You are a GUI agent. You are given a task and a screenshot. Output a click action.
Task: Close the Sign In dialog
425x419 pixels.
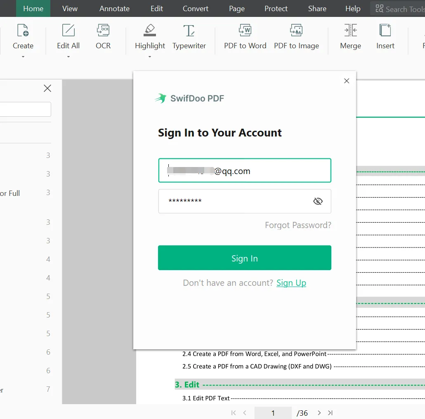(x=347, y=81)
